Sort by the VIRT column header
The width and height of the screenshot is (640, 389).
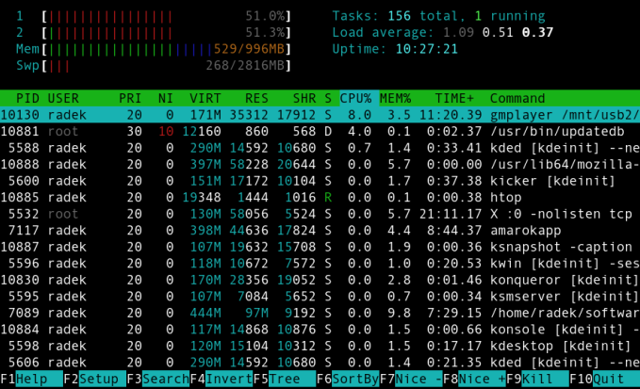[x=205, y=98]
